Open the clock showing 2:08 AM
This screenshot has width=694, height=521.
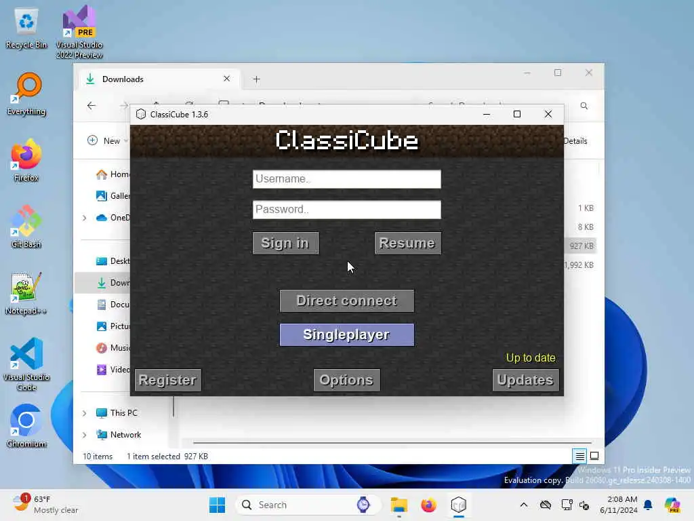point(618,505)
